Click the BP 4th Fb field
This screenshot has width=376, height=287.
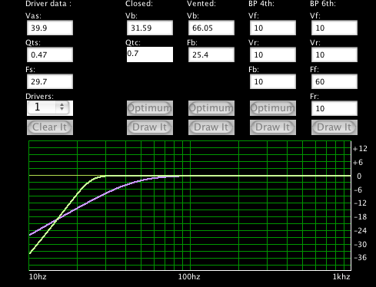tap(273, 81)
